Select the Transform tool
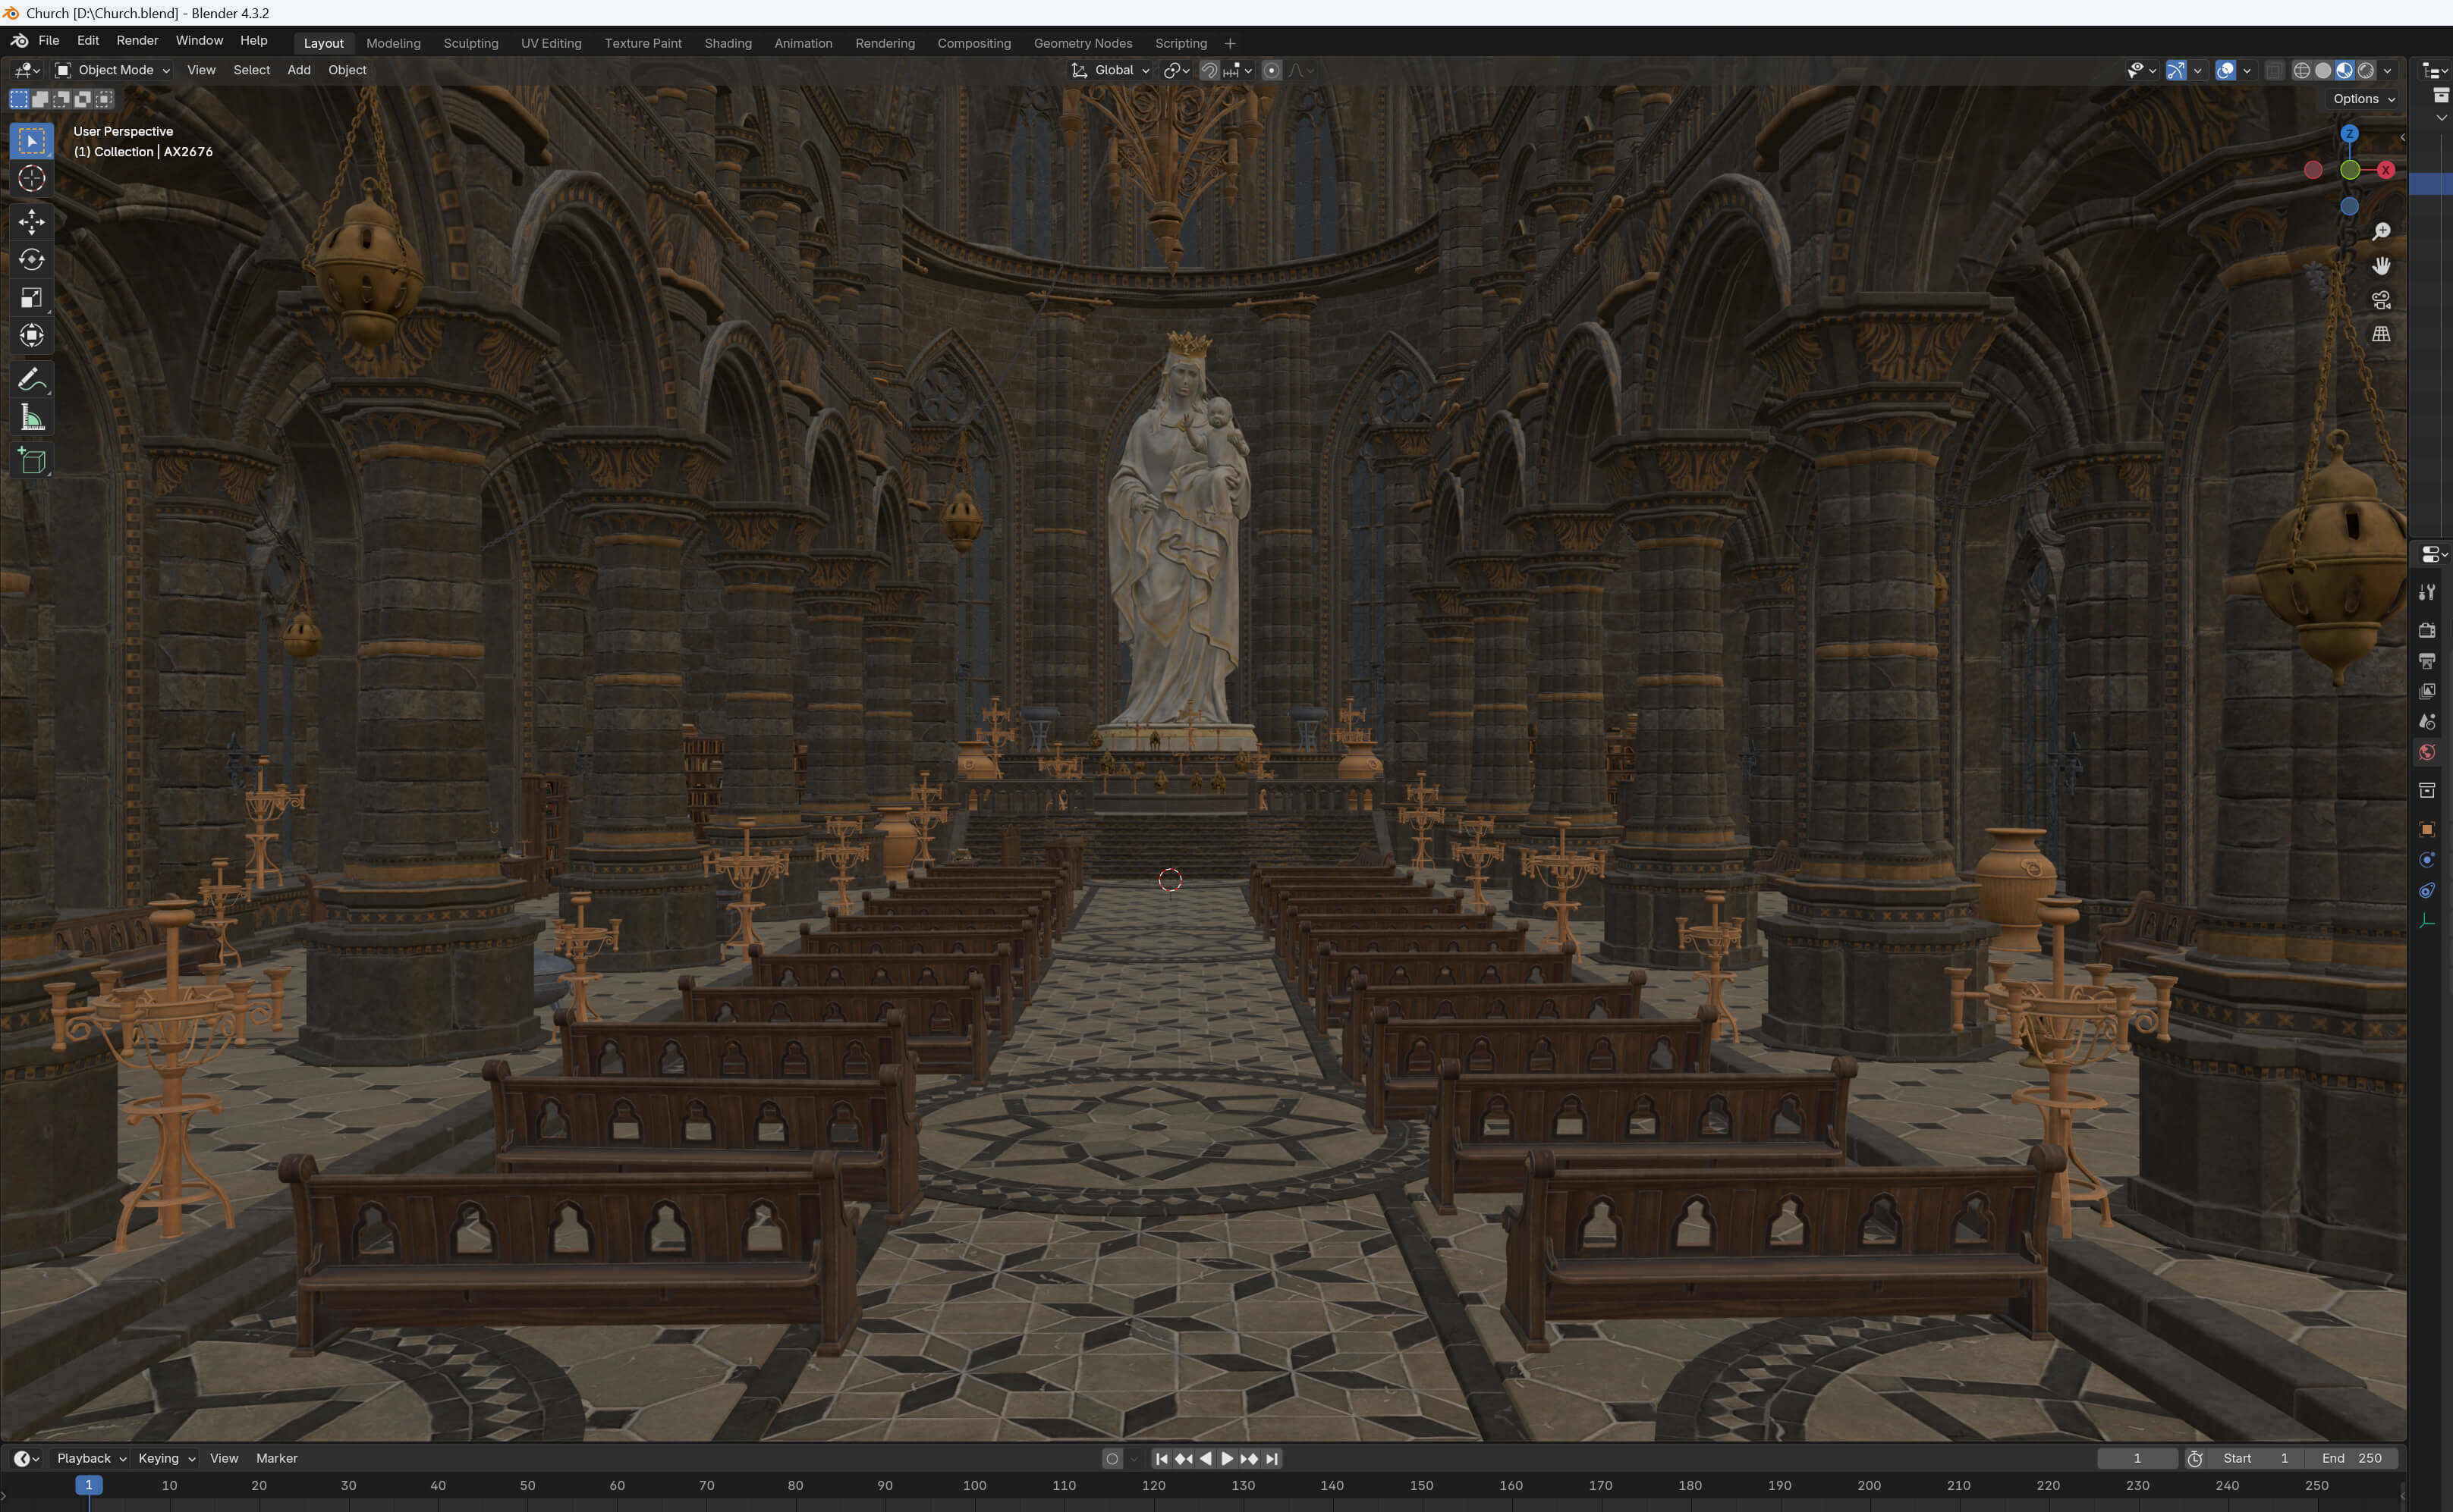The width and height of the screenshot is (2453, 1512). (32, 336)
